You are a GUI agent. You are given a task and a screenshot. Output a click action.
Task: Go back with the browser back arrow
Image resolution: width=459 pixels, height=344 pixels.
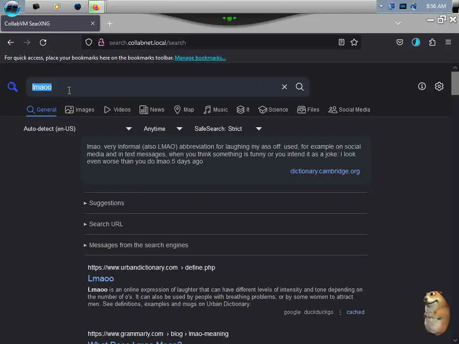(x=11, y=43)
